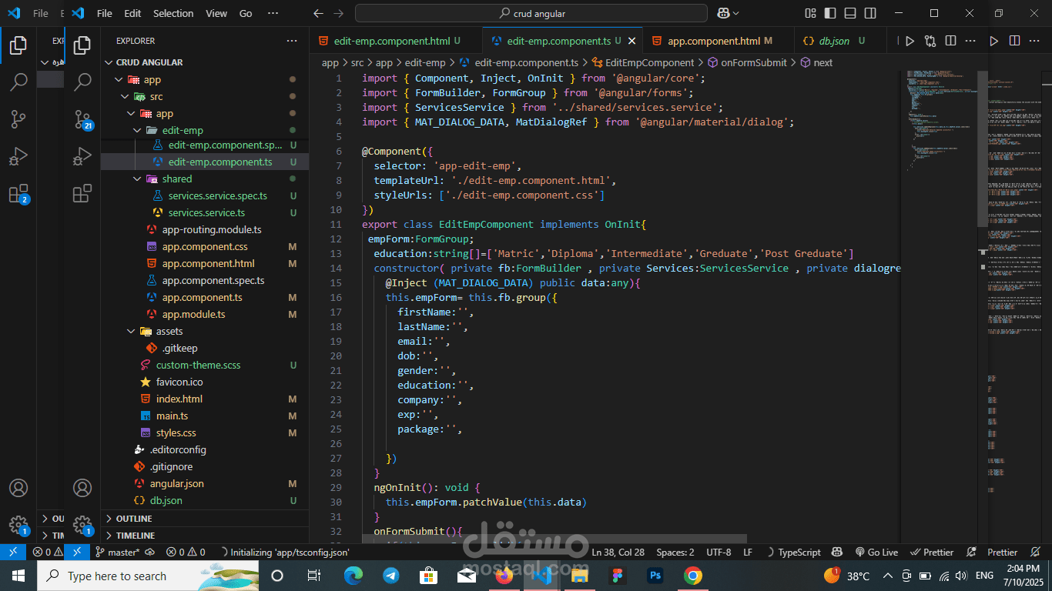Open the View menu

point(216,13)
